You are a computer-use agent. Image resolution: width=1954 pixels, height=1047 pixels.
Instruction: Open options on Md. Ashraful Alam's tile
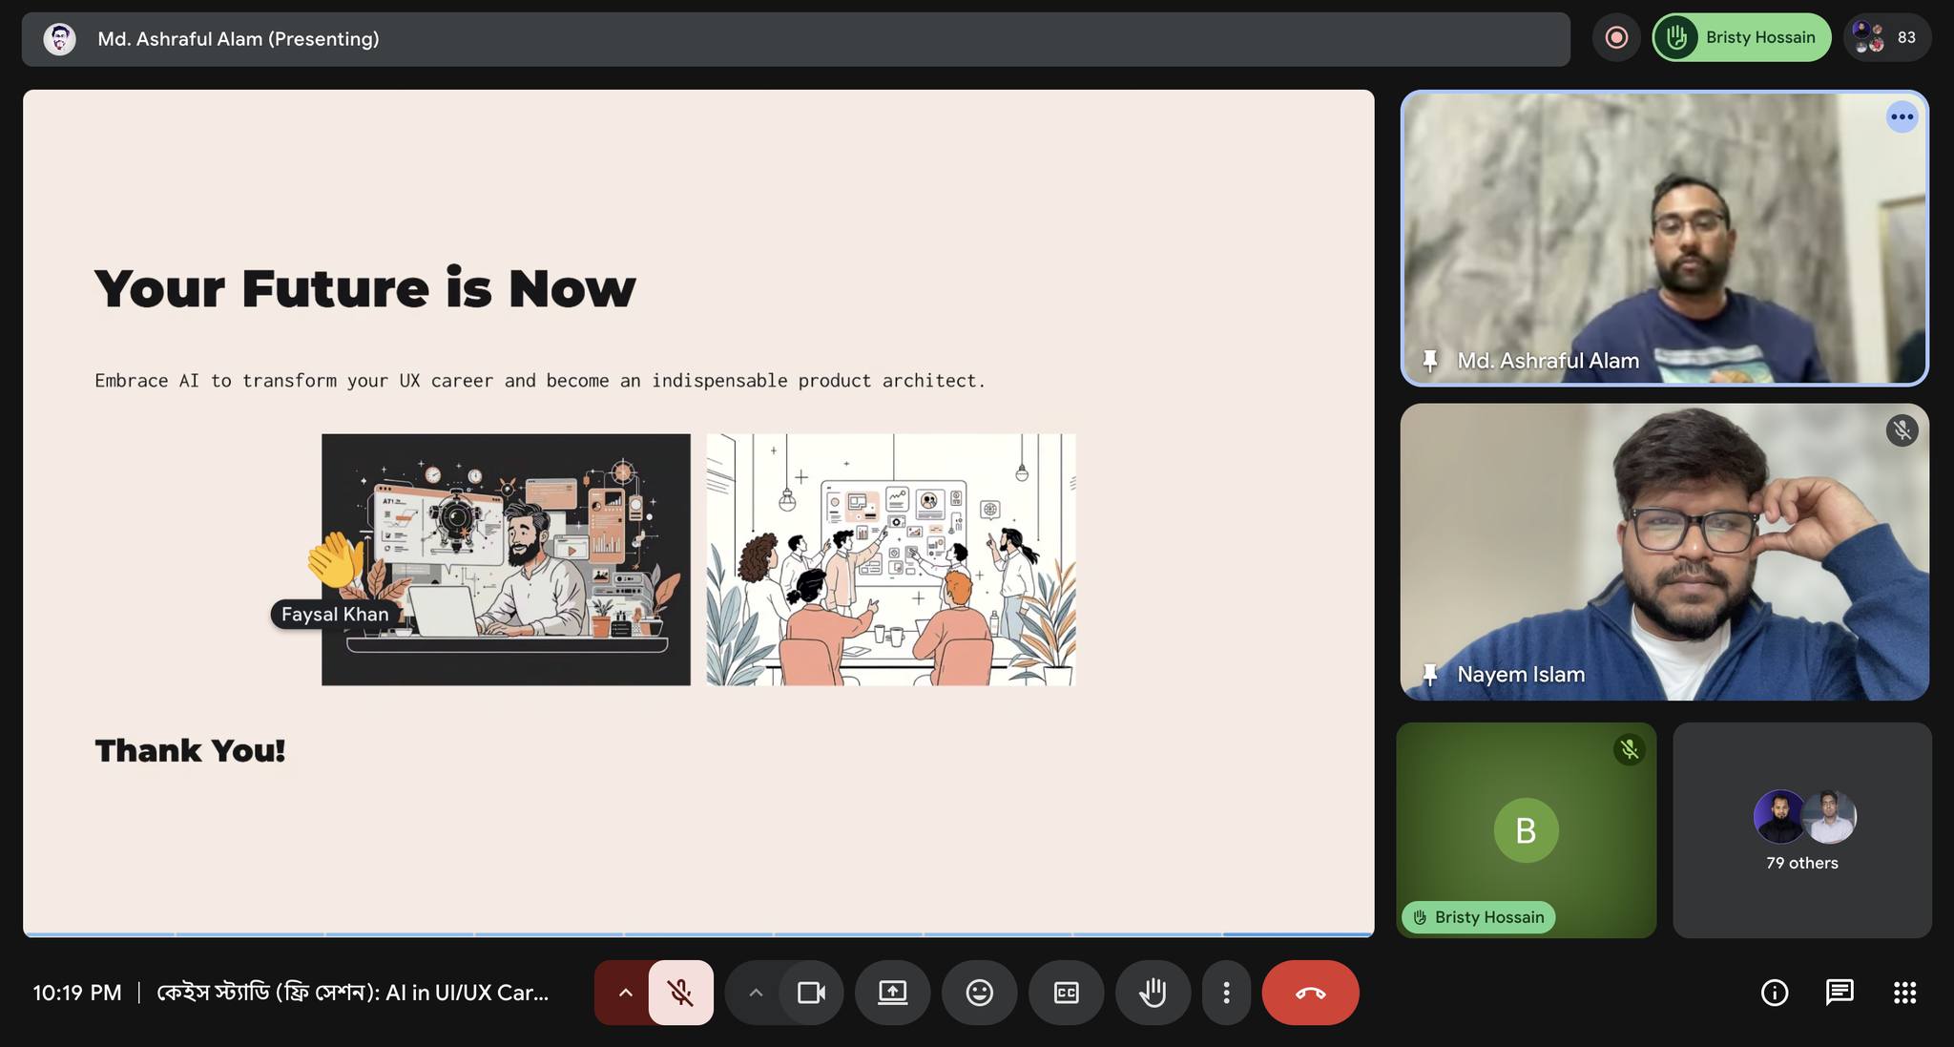click(1902, 117)
